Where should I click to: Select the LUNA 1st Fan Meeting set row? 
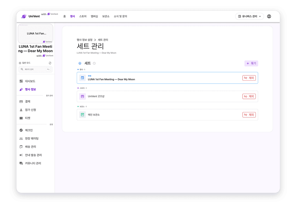pos(167,78)
